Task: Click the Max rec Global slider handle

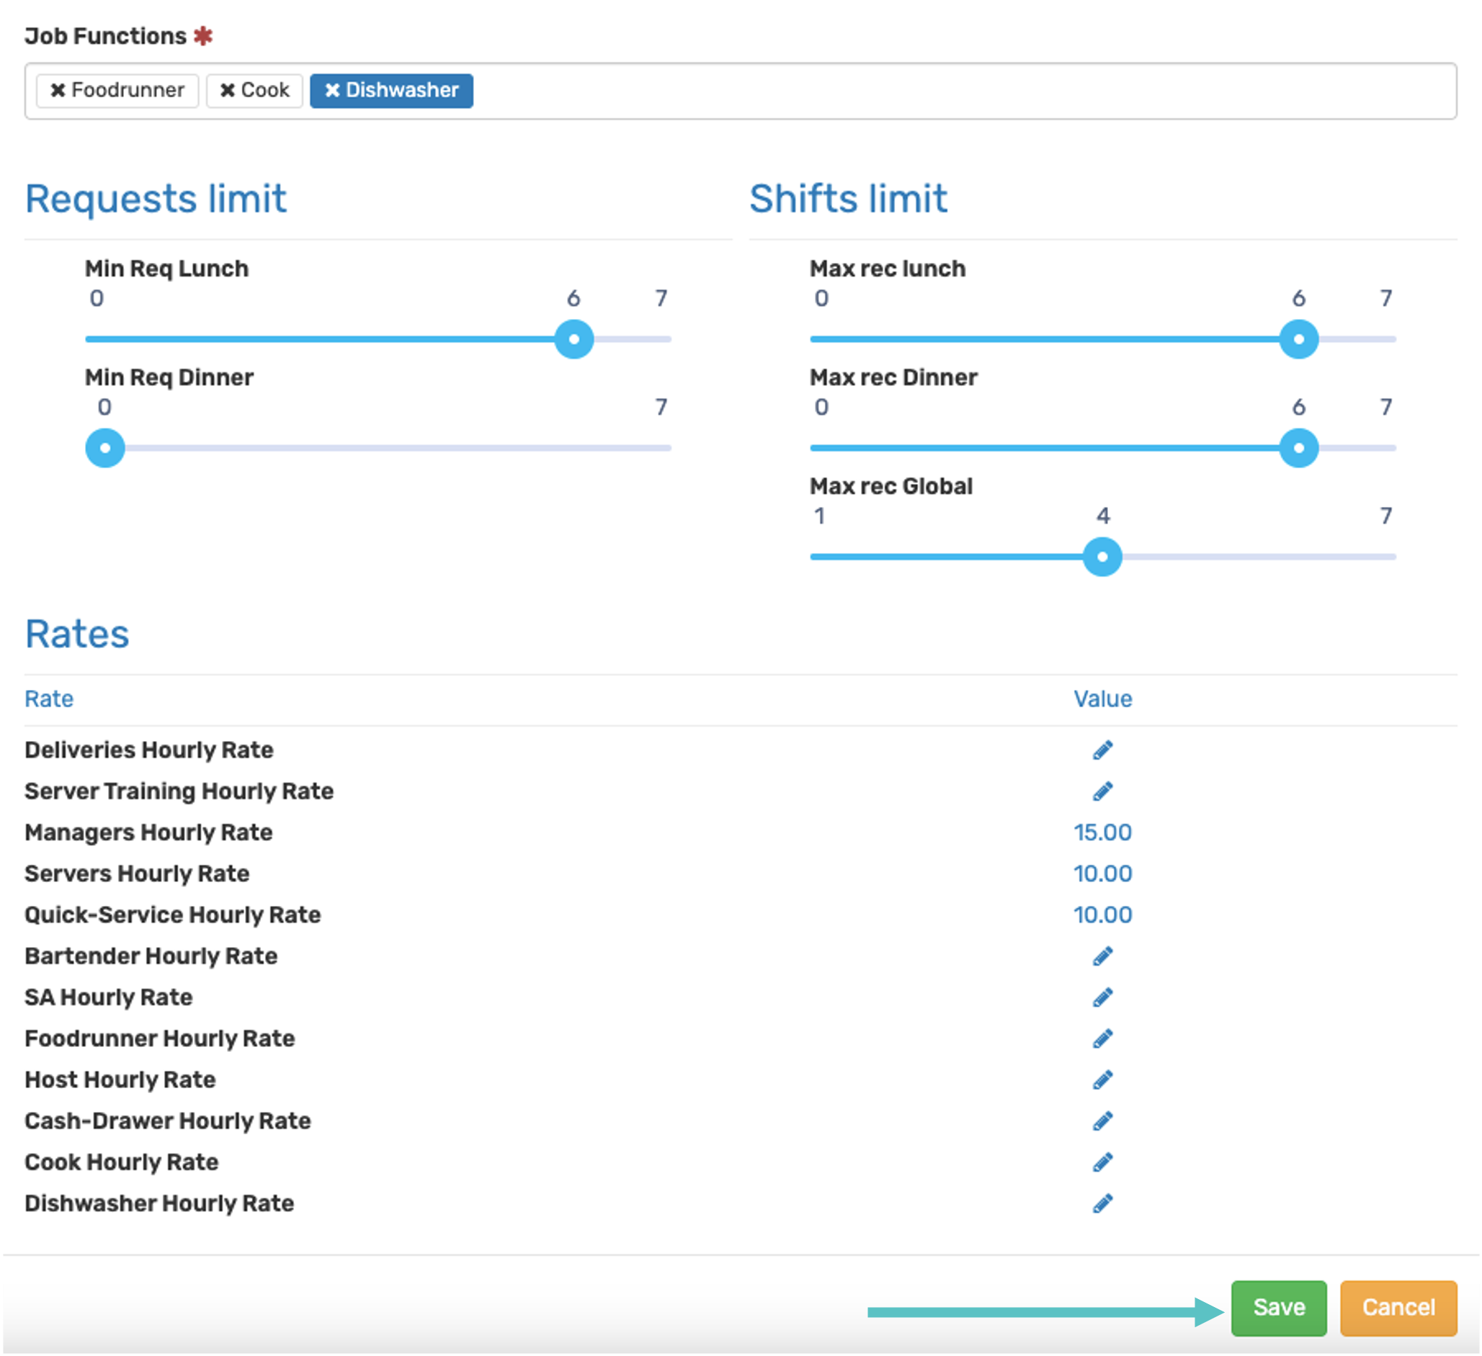Action: (1102, 557)
